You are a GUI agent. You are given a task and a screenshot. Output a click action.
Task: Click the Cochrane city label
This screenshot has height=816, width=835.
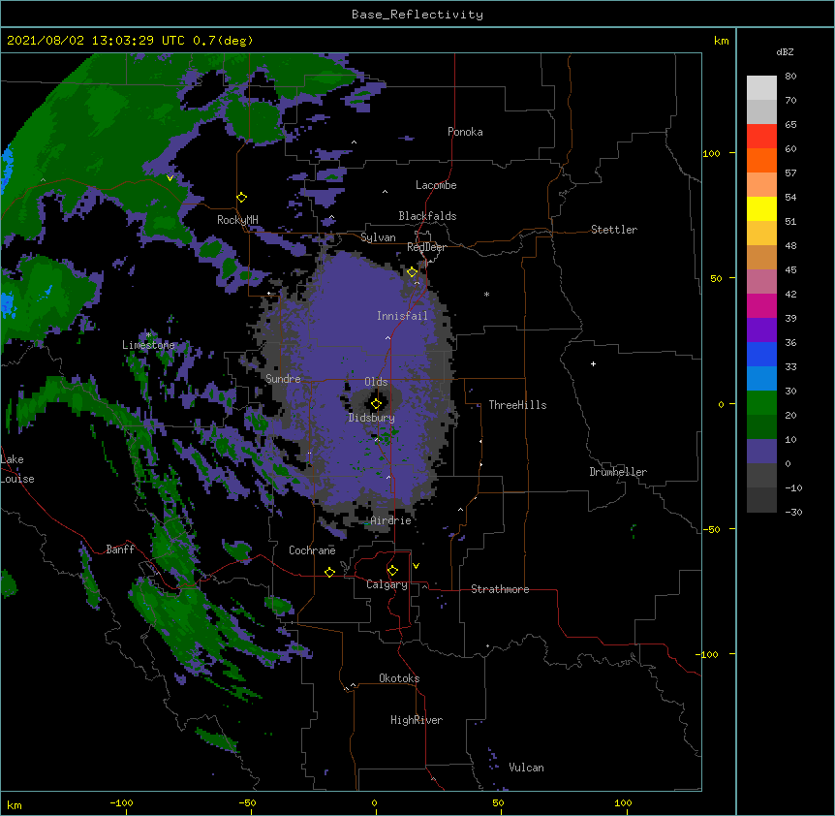click(312, 550)
